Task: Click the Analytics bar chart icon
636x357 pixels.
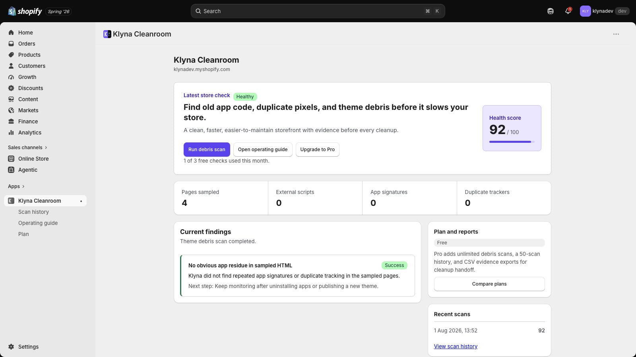Action: [x=11, y=132]
